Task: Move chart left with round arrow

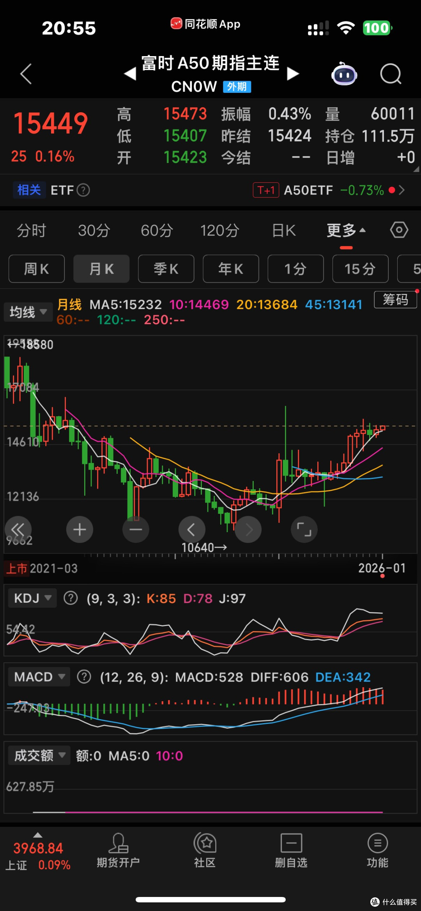Action: 192,529
